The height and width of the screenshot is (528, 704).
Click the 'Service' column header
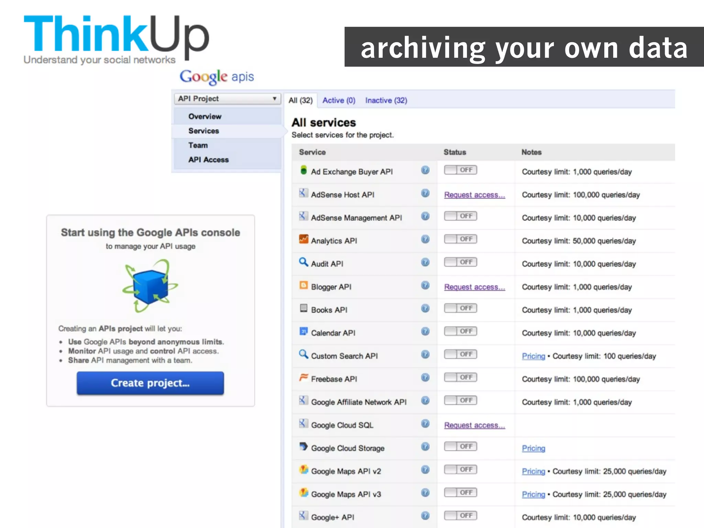click(312, 152)
